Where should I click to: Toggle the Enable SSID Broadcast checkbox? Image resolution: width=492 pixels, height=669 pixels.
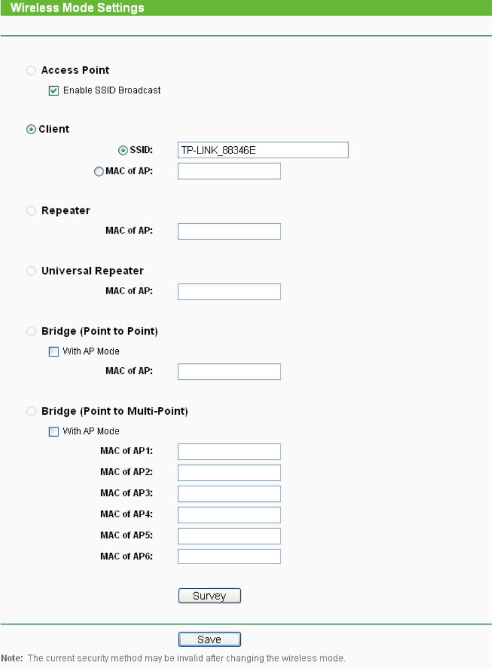[x=54, y=91]
